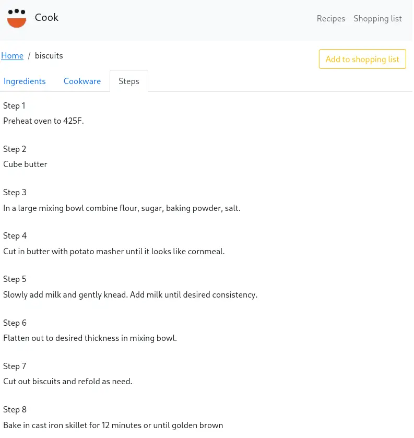414x438 pixels.
Task: Switch to the Cookware tab
Action: pyautogui.click(x=82, y=81)
